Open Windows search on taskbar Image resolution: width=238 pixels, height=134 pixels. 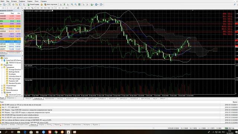[x=6, y=132]
